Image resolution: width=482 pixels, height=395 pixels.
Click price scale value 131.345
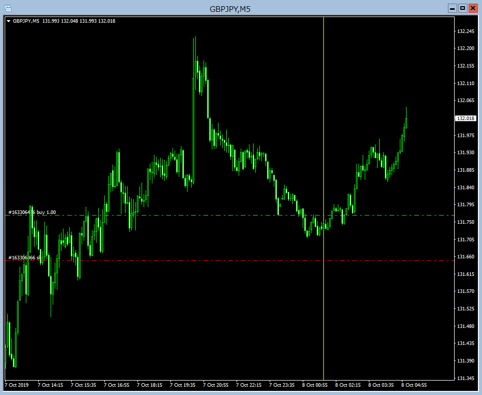coord(465,378)
